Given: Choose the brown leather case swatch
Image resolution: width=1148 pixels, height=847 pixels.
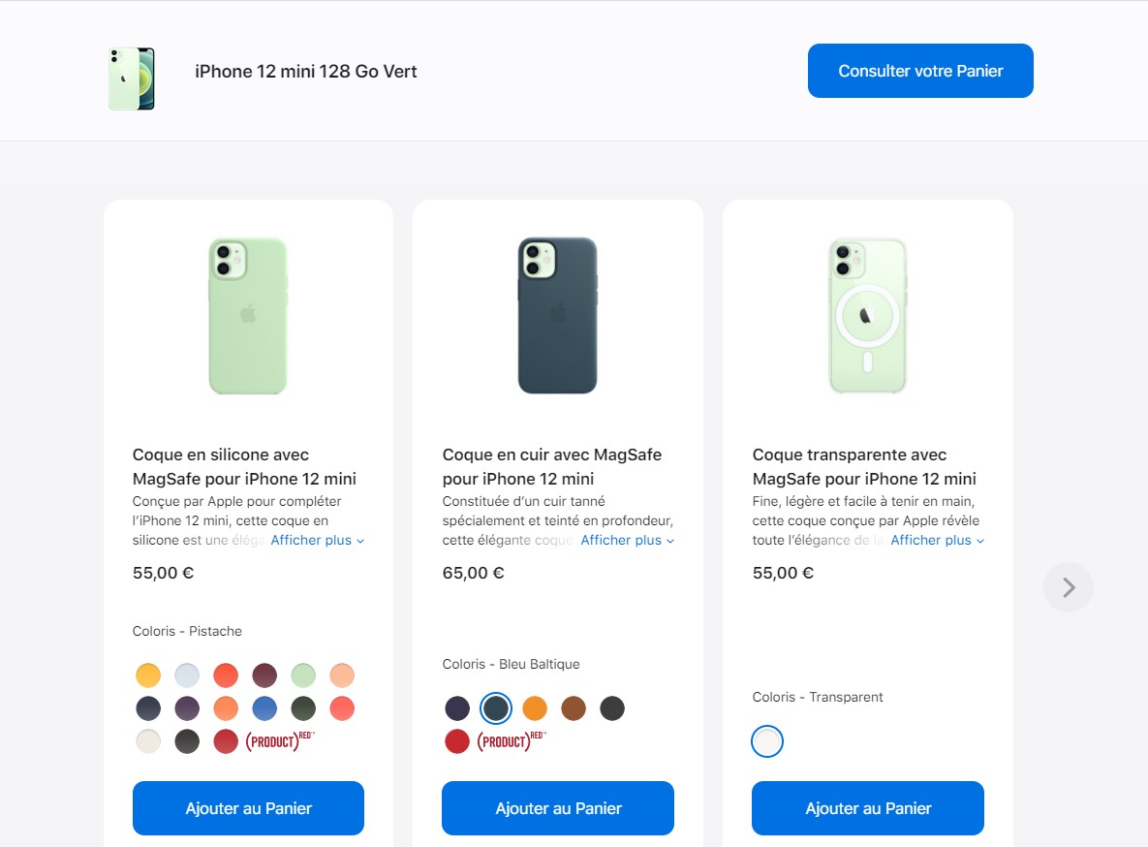Looking at the screenshot, I should pyautogui.click(x=574, y=708).
